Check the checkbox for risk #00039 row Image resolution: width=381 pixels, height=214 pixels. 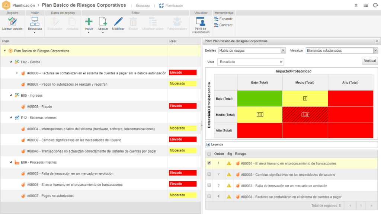[209, 174]
